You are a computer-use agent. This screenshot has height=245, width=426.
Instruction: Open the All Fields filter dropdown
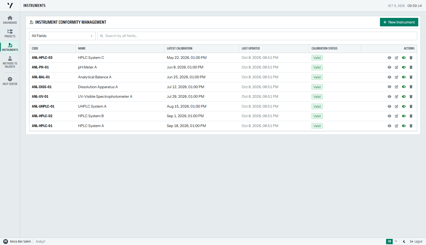(62, 36)
